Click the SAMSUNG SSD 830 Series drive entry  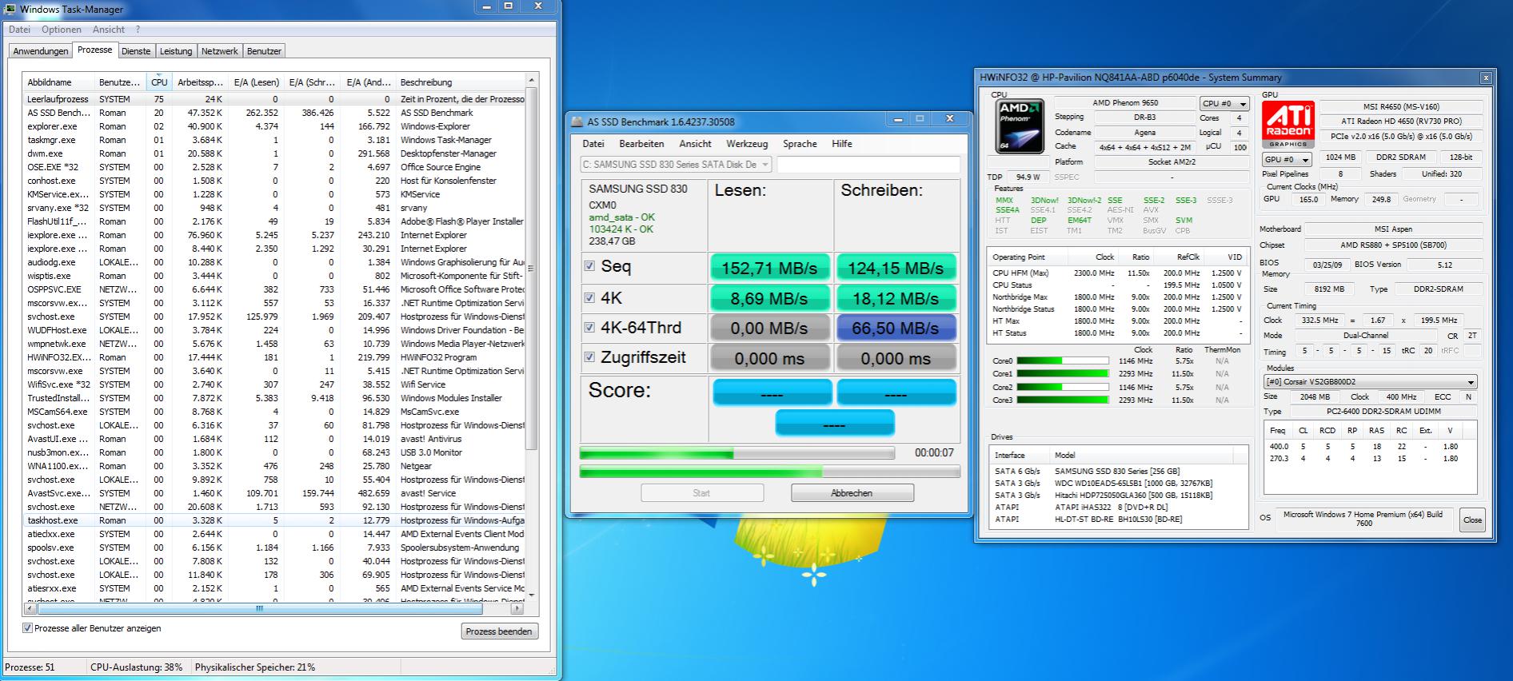1119,471
